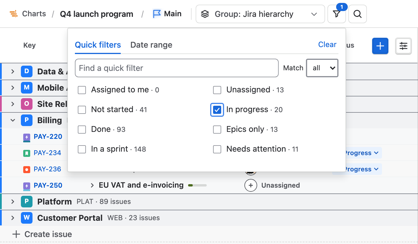This screenshot has height=244, width=418.
Task: Open the filter funnel icon button
Action: point(337,14)
